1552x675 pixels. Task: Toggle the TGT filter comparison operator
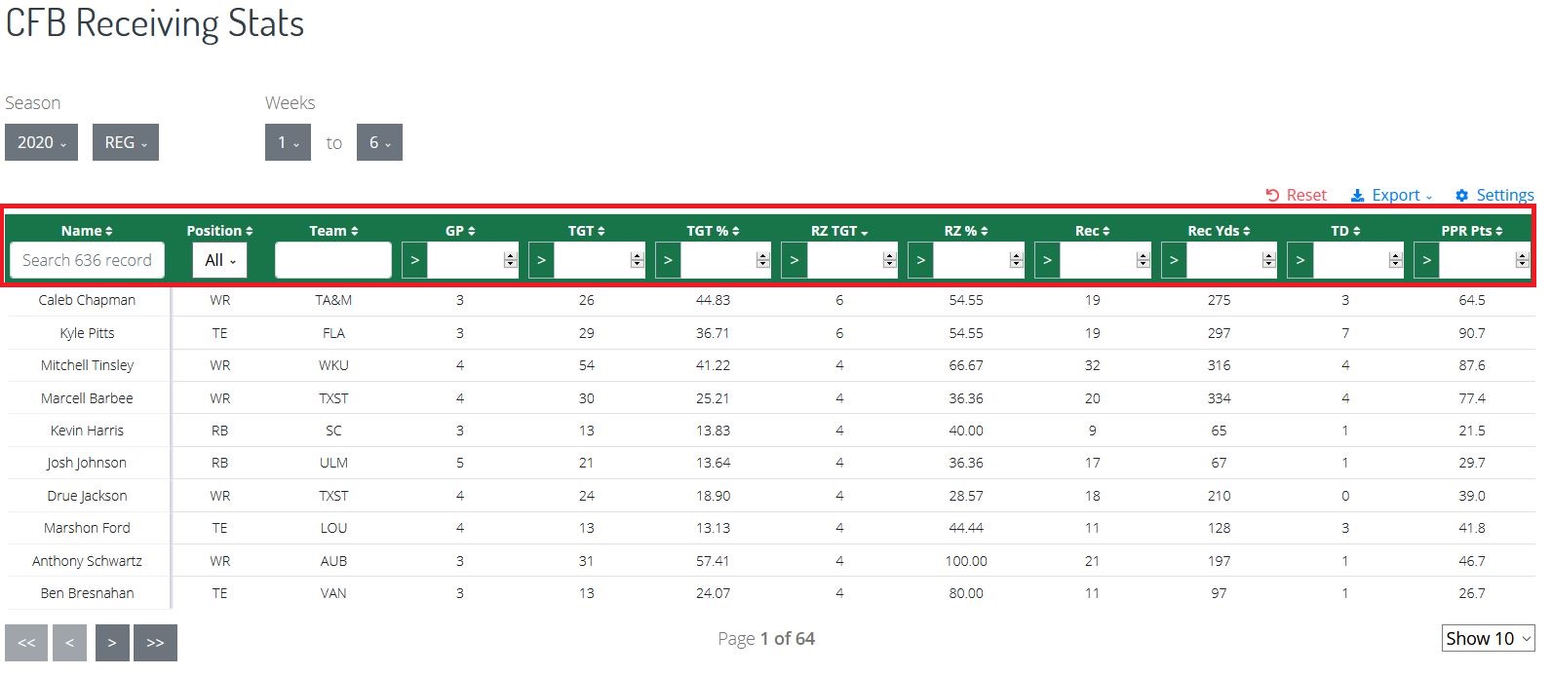541,260
